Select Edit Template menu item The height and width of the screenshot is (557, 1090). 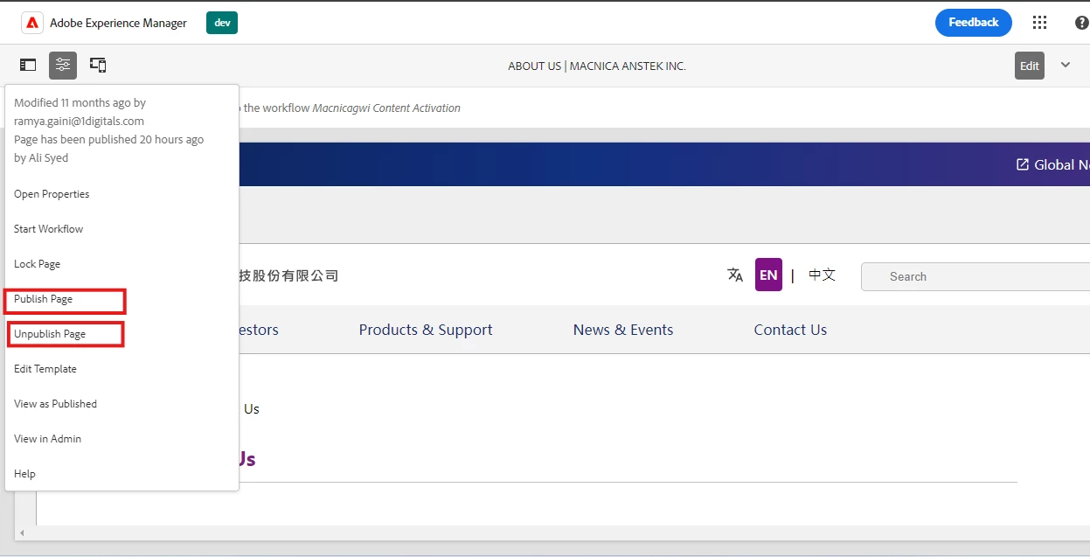45,369
